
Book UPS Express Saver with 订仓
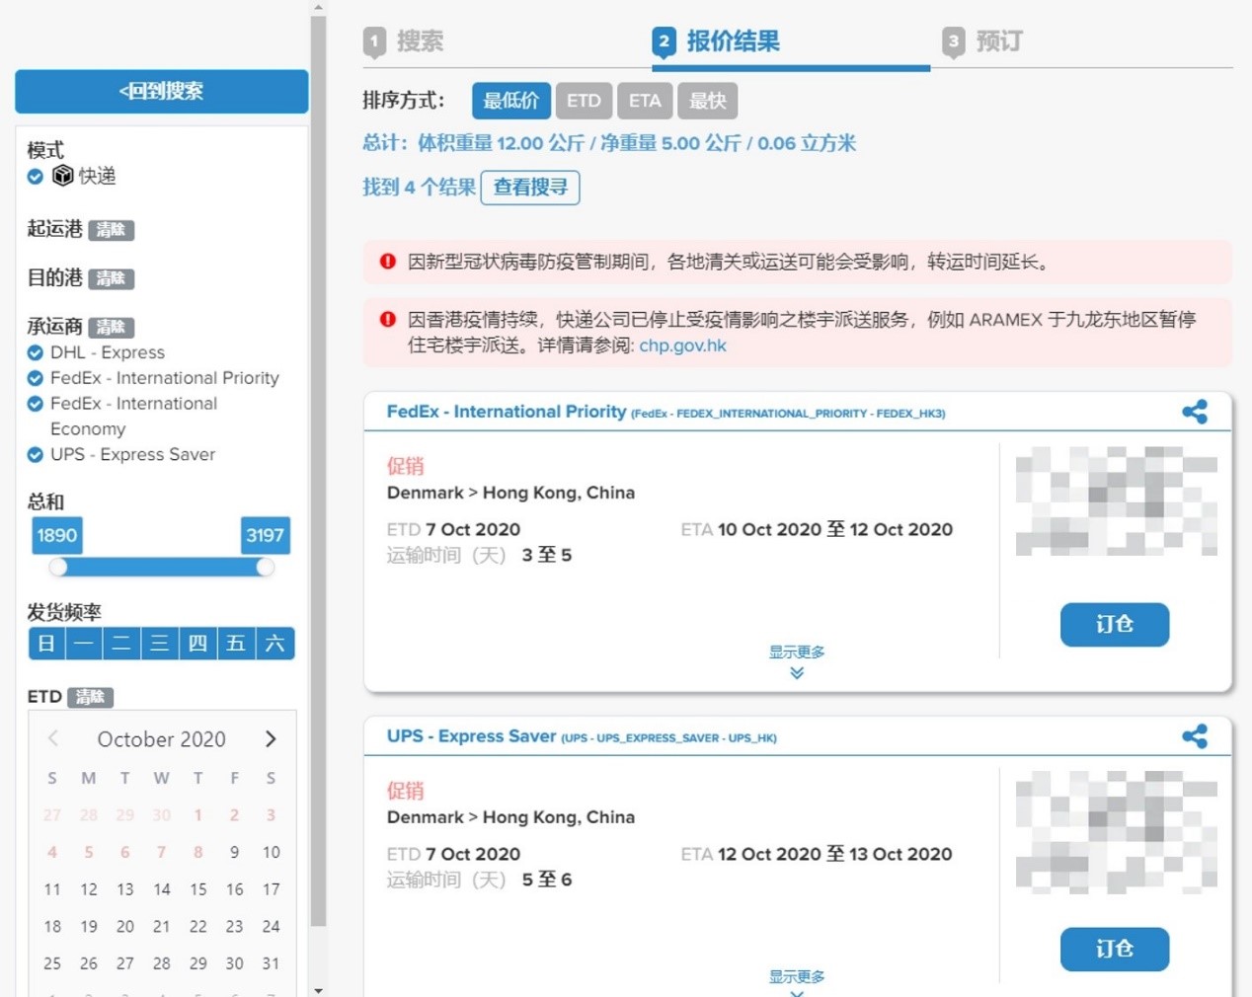tap(1115, 950)
